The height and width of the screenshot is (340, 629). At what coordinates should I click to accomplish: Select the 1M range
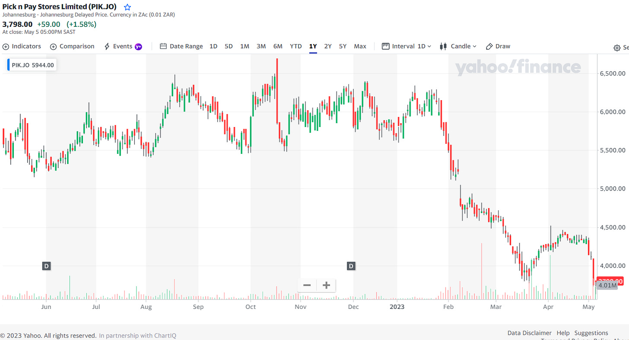point(245,46)
